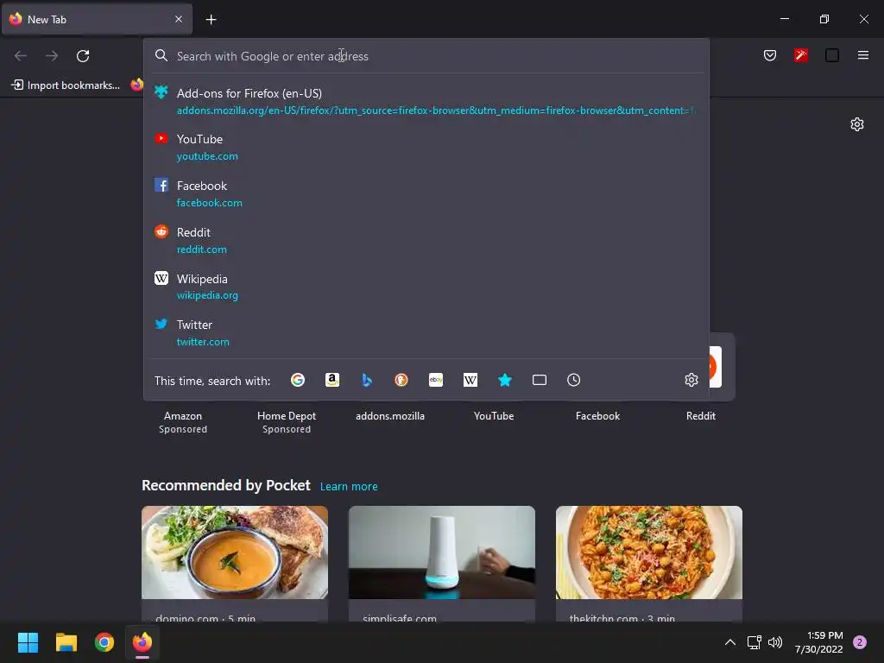
Task: Search this time with Google
Action: [x=298, y=380]
